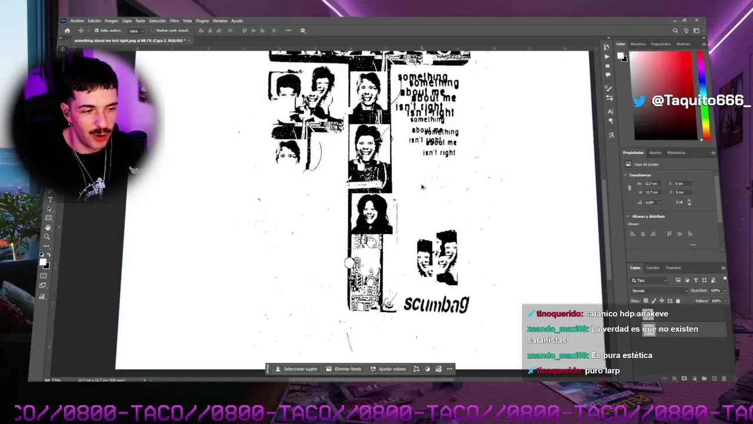Lock image pixels brush icon
The width and height of the screenshot is (753, 424).
click(654, 301)
